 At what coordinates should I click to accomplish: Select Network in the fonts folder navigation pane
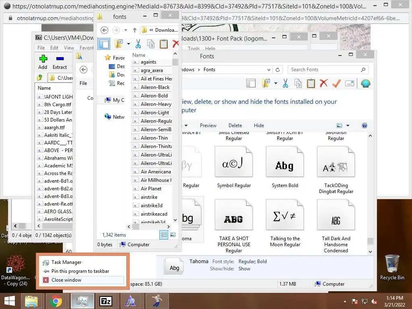point(115,117)
